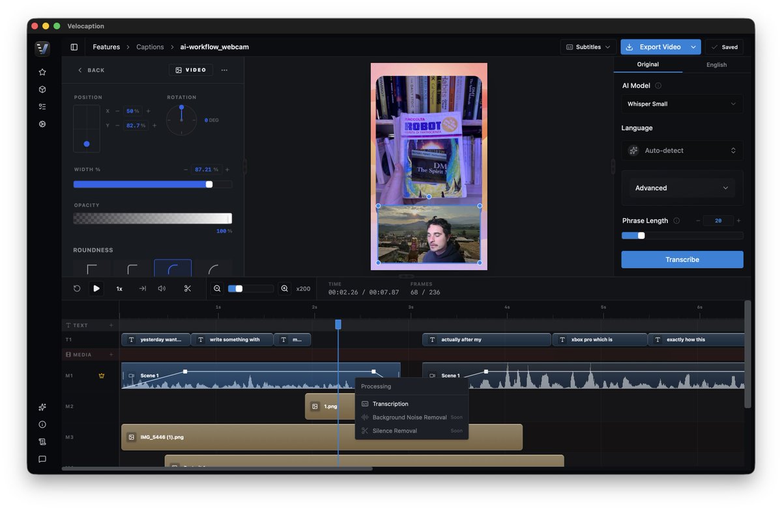The width and height of the screenshot is (782, 510).
Task: Increase the X position value
Action: 148,111
